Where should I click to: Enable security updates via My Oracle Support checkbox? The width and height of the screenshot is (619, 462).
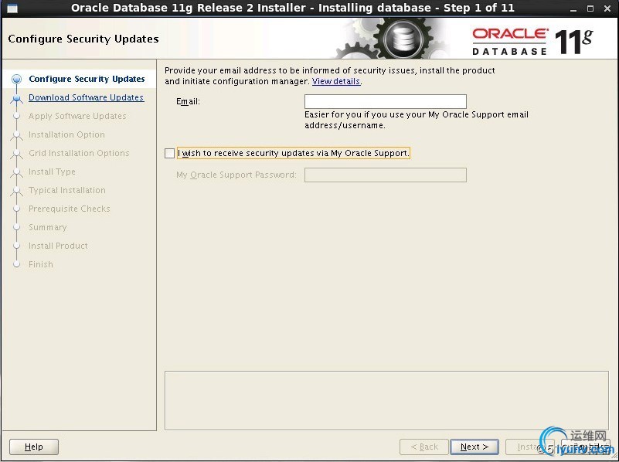(x=169, y=153)
